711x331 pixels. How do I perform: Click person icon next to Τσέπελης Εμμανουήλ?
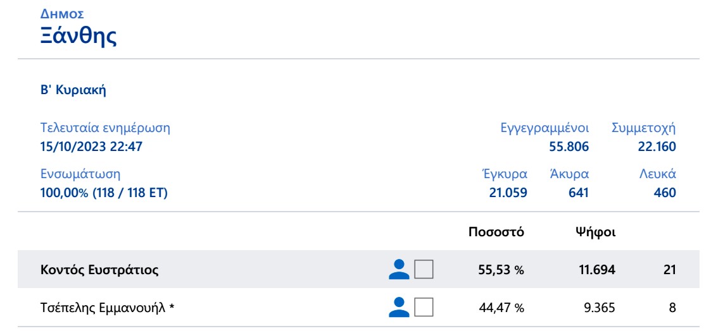click(399, 308)
